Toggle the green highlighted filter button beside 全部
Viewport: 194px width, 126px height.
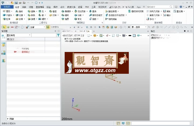click(48, 27)
